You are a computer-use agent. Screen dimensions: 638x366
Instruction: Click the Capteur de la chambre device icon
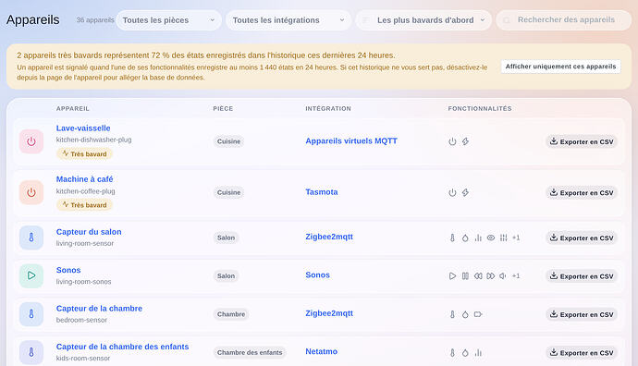(x=31, y=314)
